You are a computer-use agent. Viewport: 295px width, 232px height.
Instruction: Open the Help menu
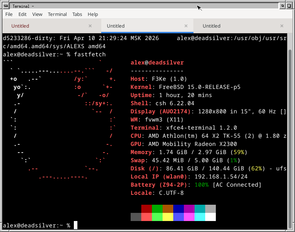[x=93, y=14]
